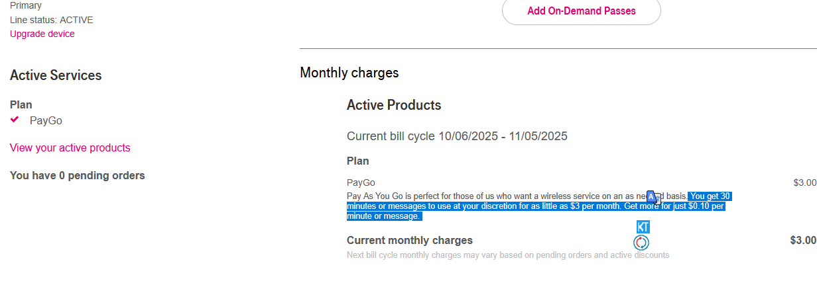Open the Upgrade device link
817x283 pixels.
point(42,34)
